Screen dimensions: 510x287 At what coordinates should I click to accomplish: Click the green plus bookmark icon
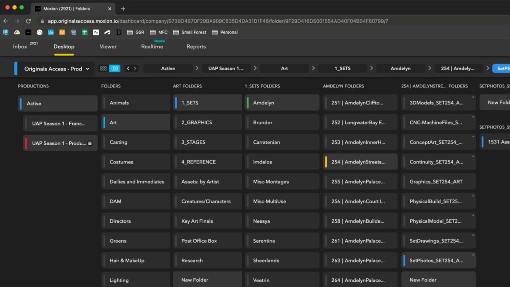pyautogui.click(x=85, y=32)
